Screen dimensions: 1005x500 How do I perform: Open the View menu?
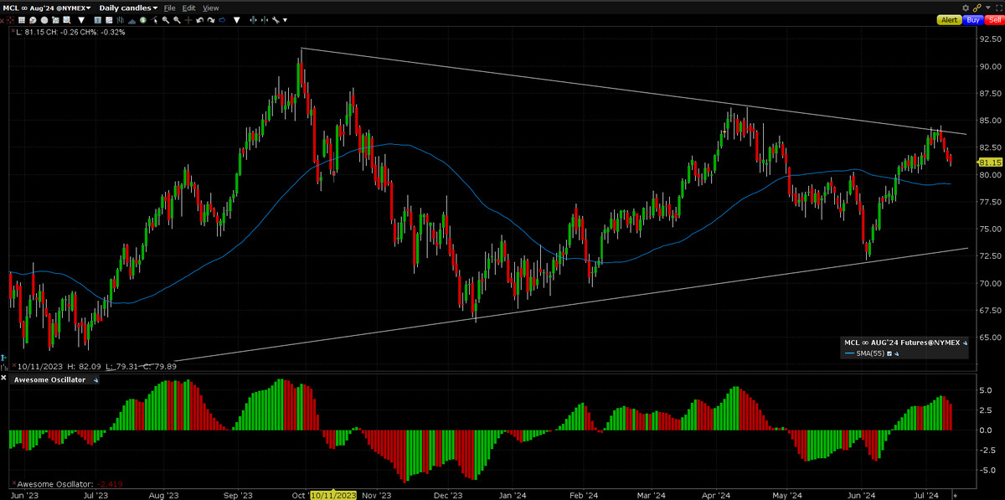tap(210, 8)
